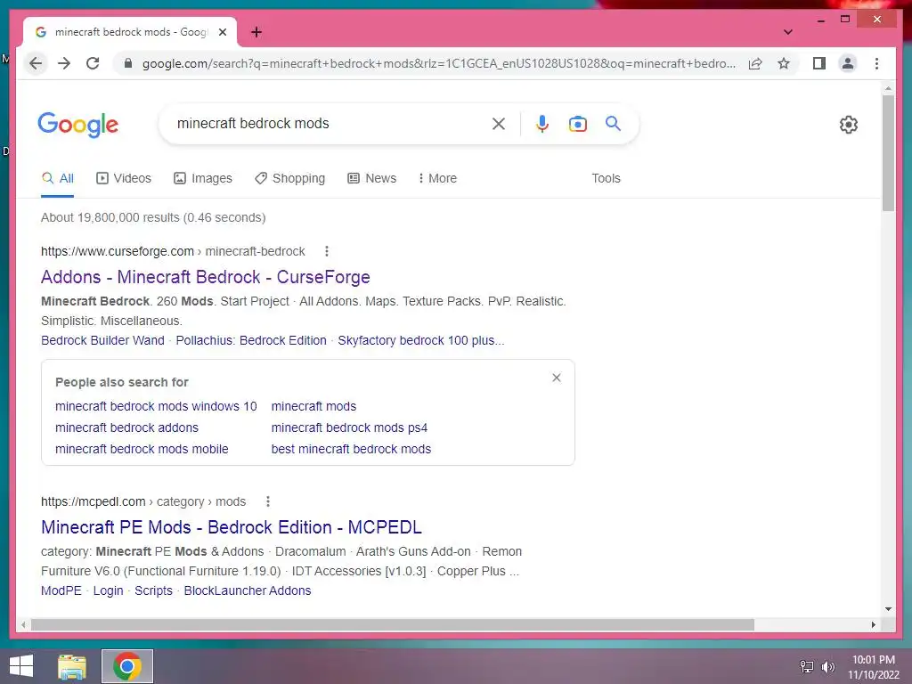Click the address bar URL

[x=438, y=63]
